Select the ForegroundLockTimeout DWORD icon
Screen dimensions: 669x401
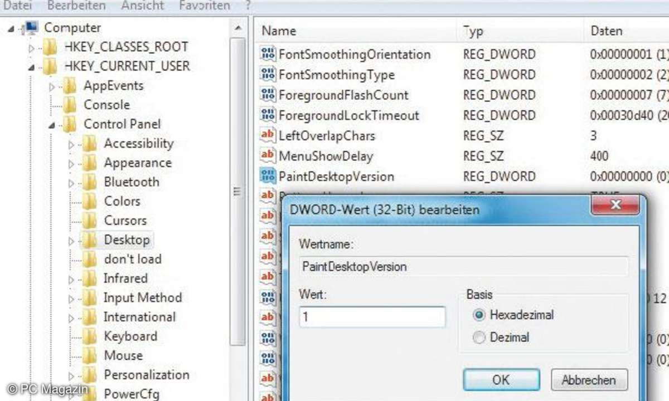pyautogui.click(x=268, y=115)
